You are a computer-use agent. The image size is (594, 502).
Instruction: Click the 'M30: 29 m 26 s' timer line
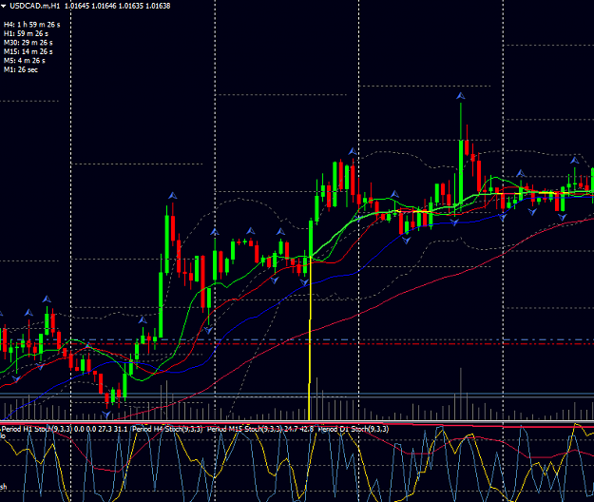28,43
